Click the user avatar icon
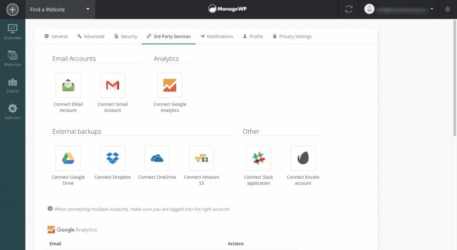The width and height of the screenshot is (457, 250). [369, 9]
